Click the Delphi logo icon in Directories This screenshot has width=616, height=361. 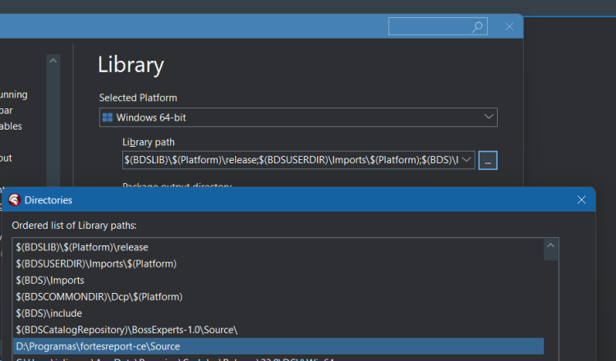click(15, 199)
